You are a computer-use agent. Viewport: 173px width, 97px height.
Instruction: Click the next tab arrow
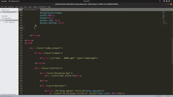tap(21, 10)
